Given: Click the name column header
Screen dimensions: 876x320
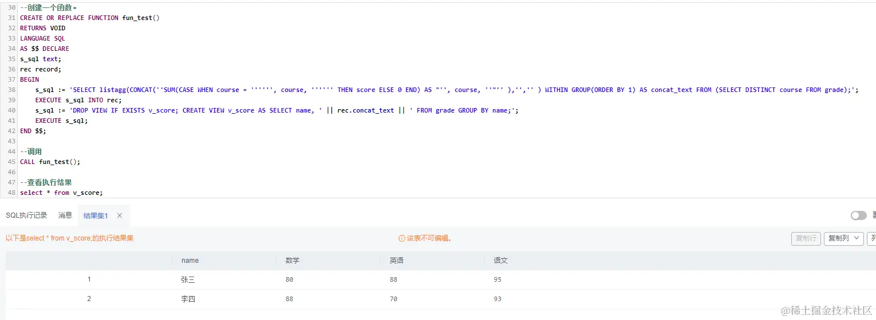Looking at the screenshot, I should click(x=190, y=261).
